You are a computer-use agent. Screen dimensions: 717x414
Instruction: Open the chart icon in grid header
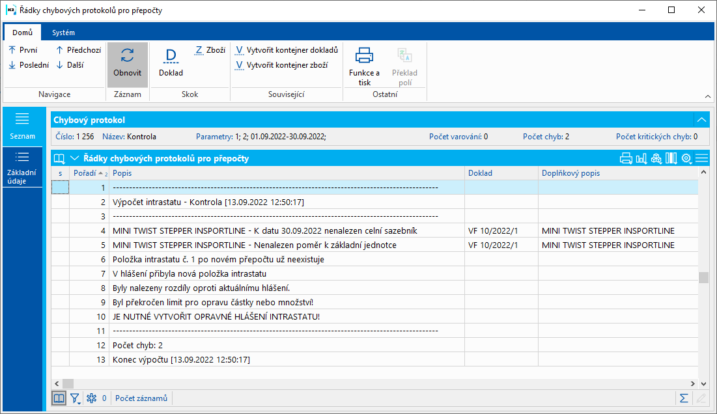(641, 158)
